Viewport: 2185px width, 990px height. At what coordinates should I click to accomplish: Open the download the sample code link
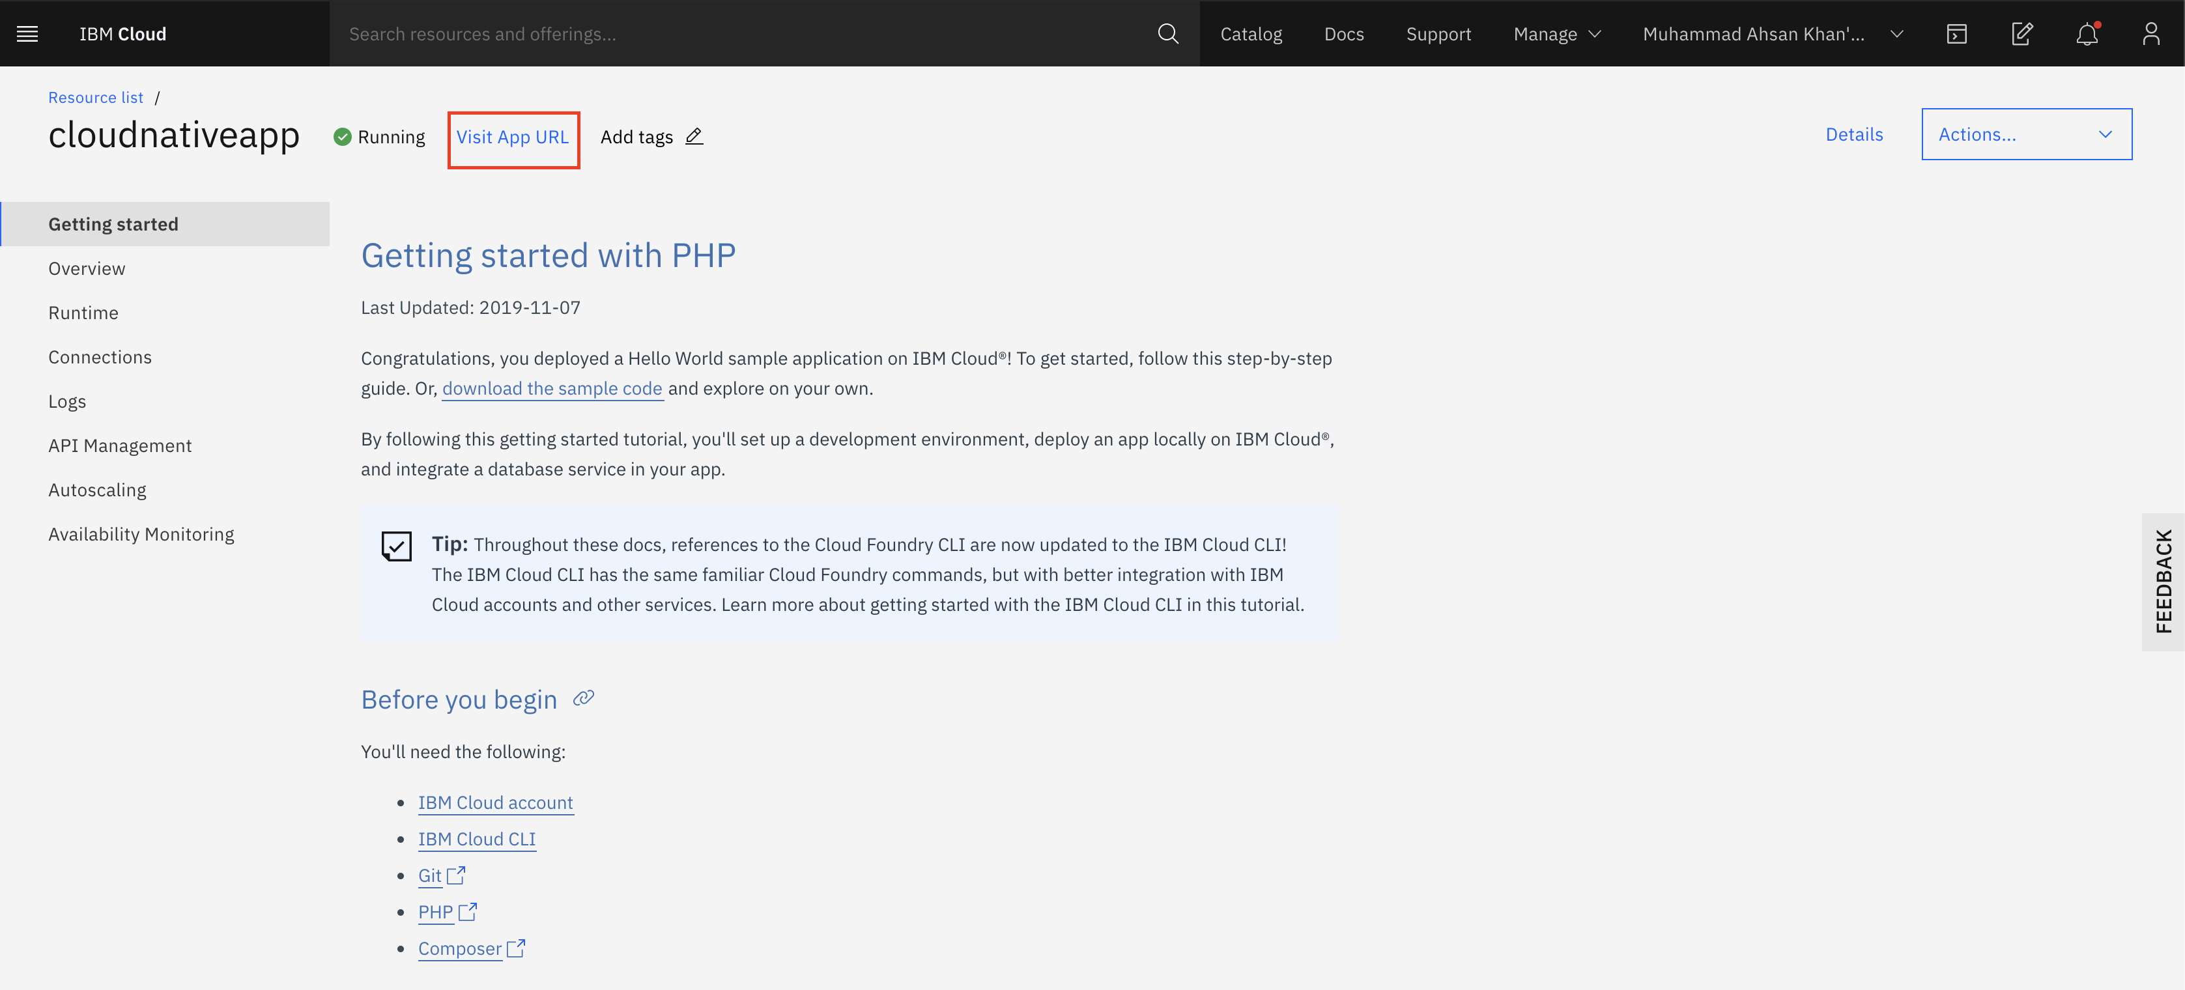coord(551,389)
